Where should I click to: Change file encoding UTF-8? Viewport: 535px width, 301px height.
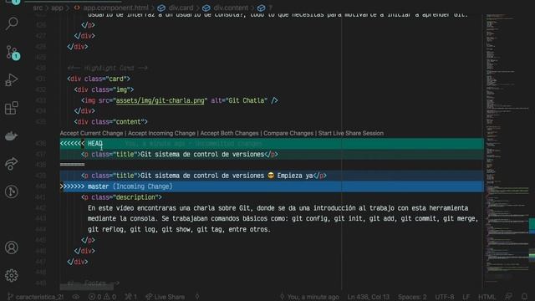point(445,297)
